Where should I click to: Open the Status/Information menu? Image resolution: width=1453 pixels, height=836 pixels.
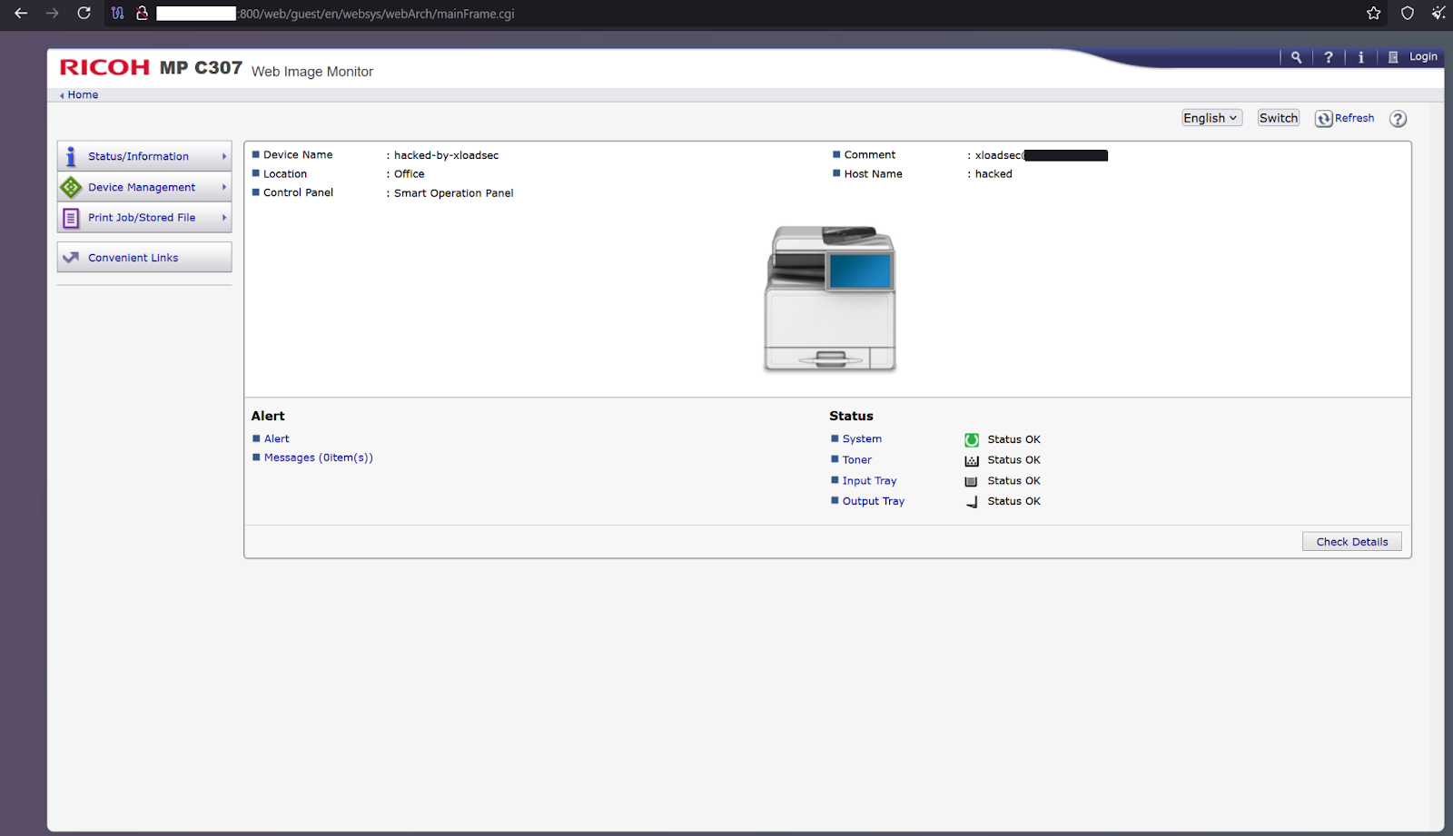144,156
